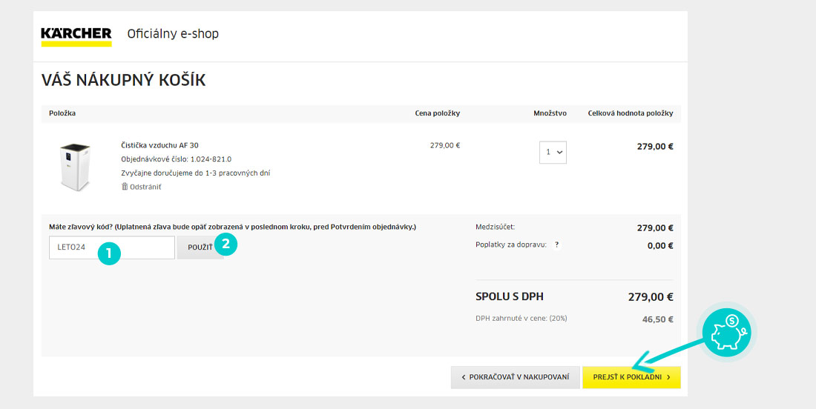This screenshot has height=409, width=816.
Task: Remove the item with the Odstrániť link
Action: [x=141, y=187]
